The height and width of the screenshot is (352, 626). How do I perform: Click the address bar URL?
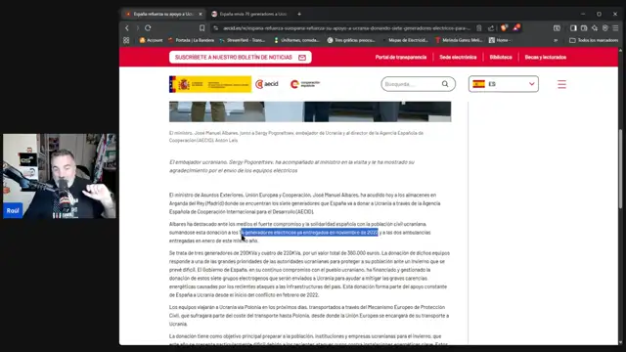(346, 28)
